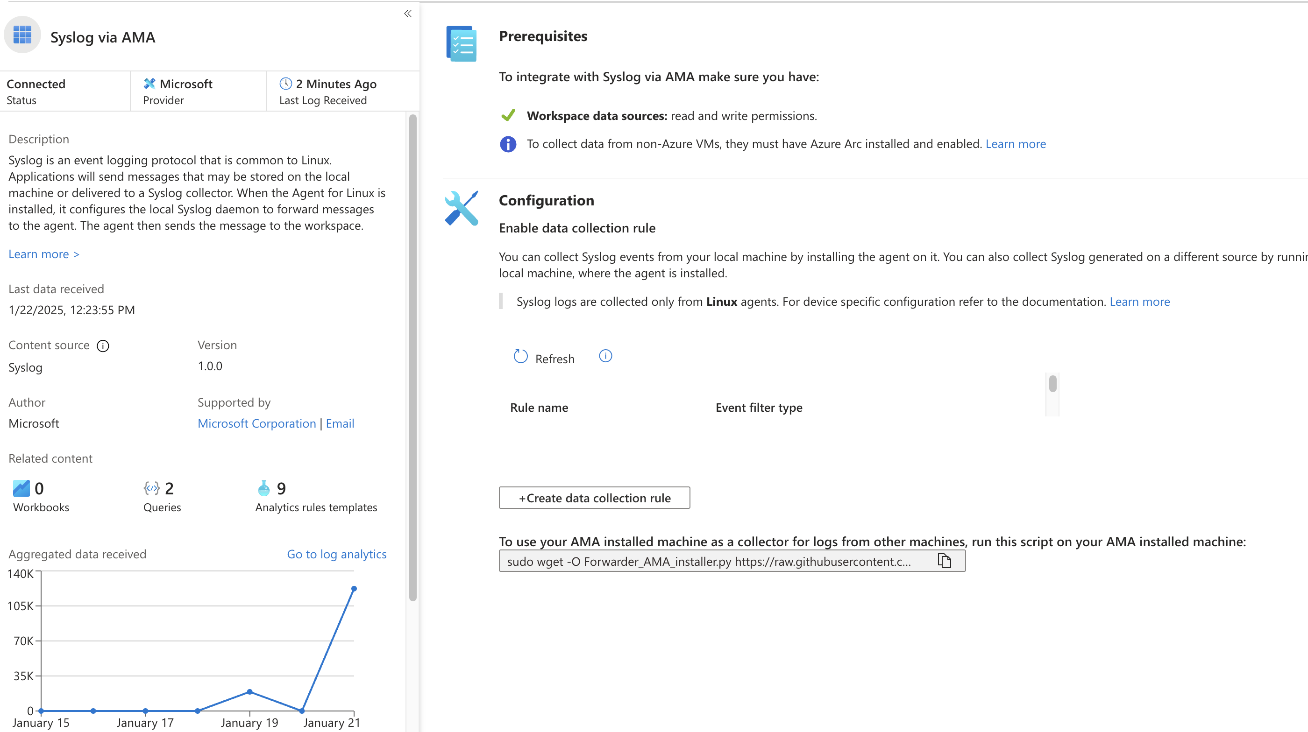This screenshot has width=1308, height=732.
Task: Click the chart's last data point, its peak
Action: click(x=354, y=589)
